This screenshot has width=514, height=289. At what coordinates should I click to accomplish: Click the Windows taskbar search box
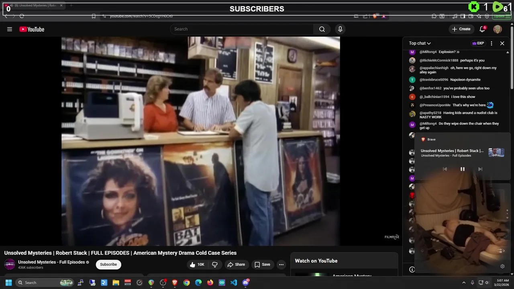(45, 283)
